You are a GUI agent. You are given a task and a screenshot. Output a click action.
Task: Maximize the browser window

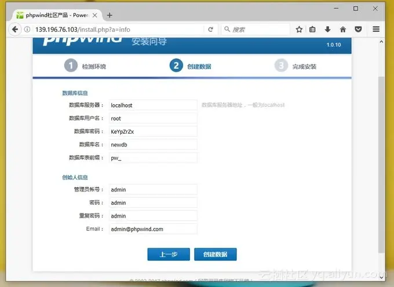[356, 8]
